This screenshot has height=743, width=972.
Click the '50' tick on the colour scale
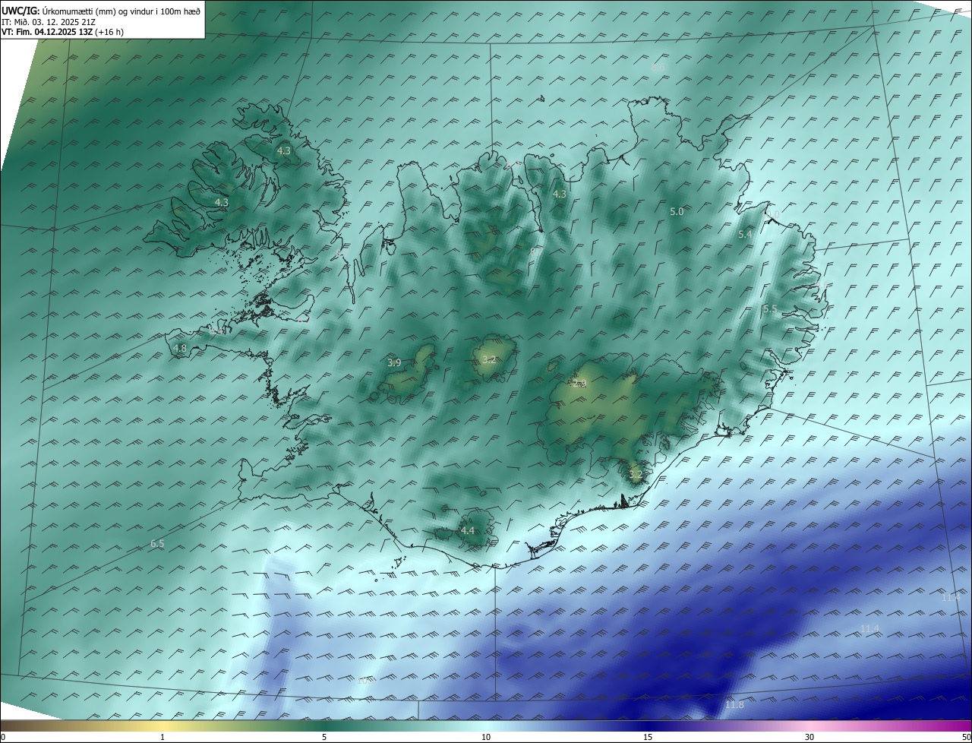(x=966, y=737)
